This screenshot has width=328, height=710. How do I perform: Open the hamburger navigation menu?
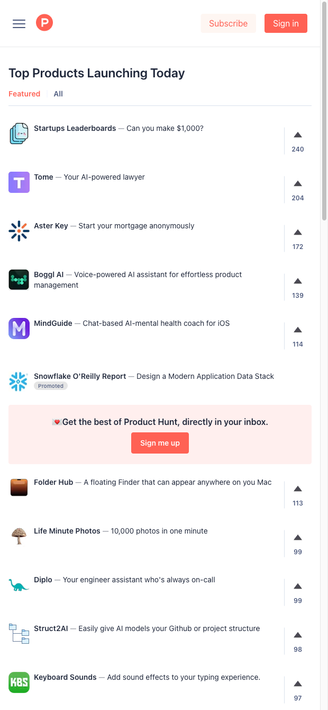(19, 23)
